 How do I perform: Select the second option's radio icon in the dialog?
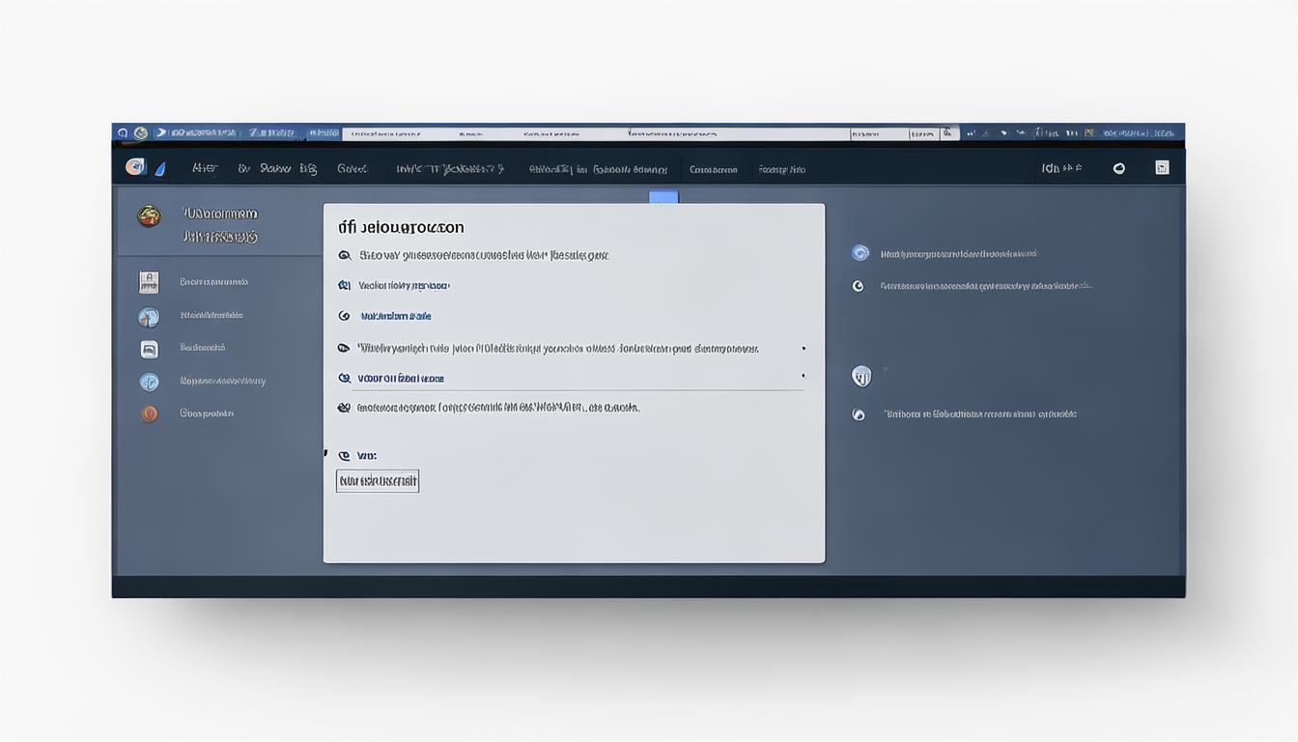345,286
